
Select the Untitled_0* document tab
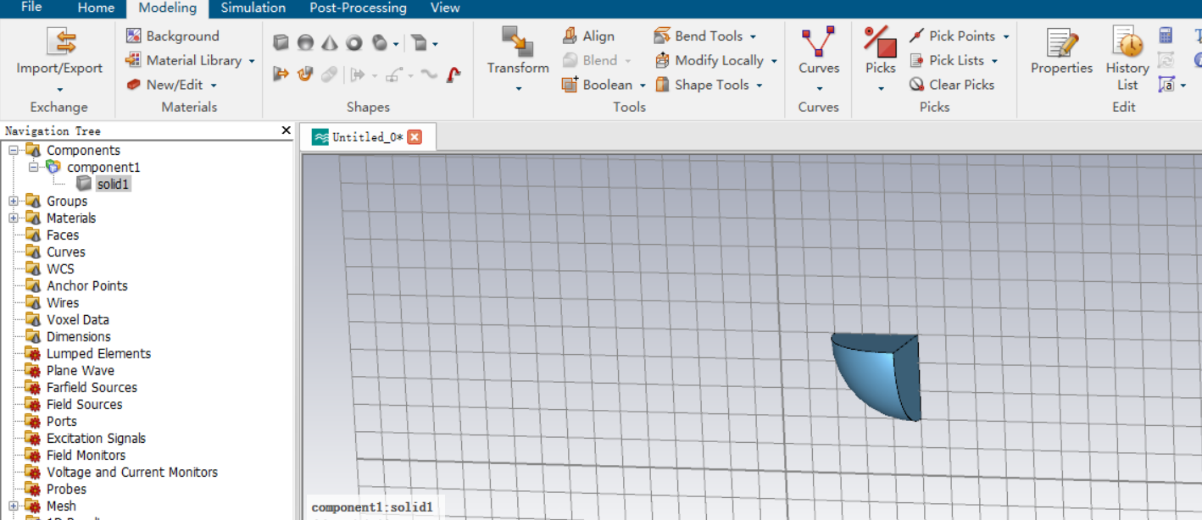click(x=367, y=137)
